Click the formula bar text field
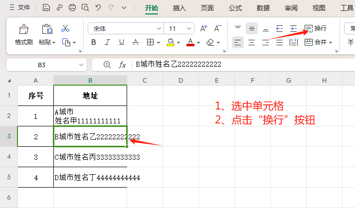 click(244, 65)
